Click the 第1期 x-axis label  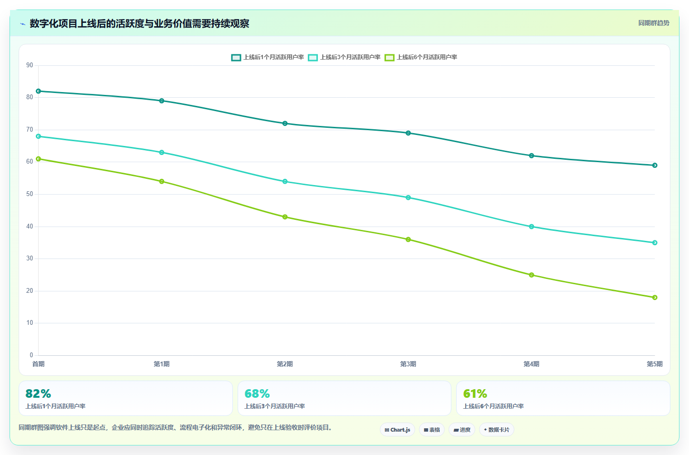coord(162,364)
